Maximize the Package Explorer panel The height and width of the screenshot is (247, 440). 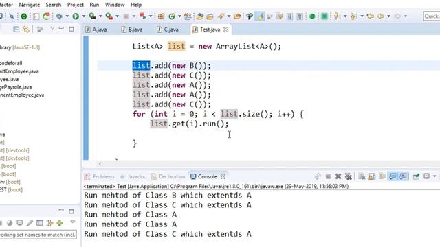coord(71,29)
